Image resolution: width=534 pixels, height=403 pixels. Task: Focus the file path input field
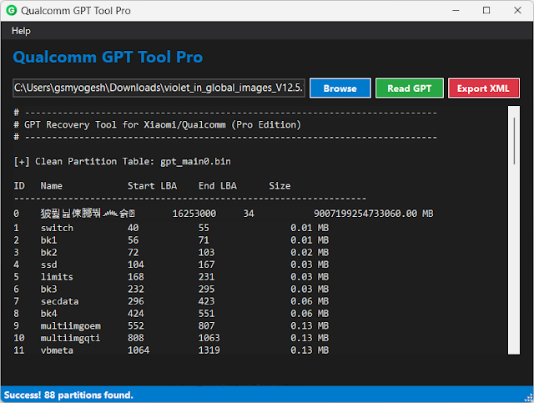(159, 88)
